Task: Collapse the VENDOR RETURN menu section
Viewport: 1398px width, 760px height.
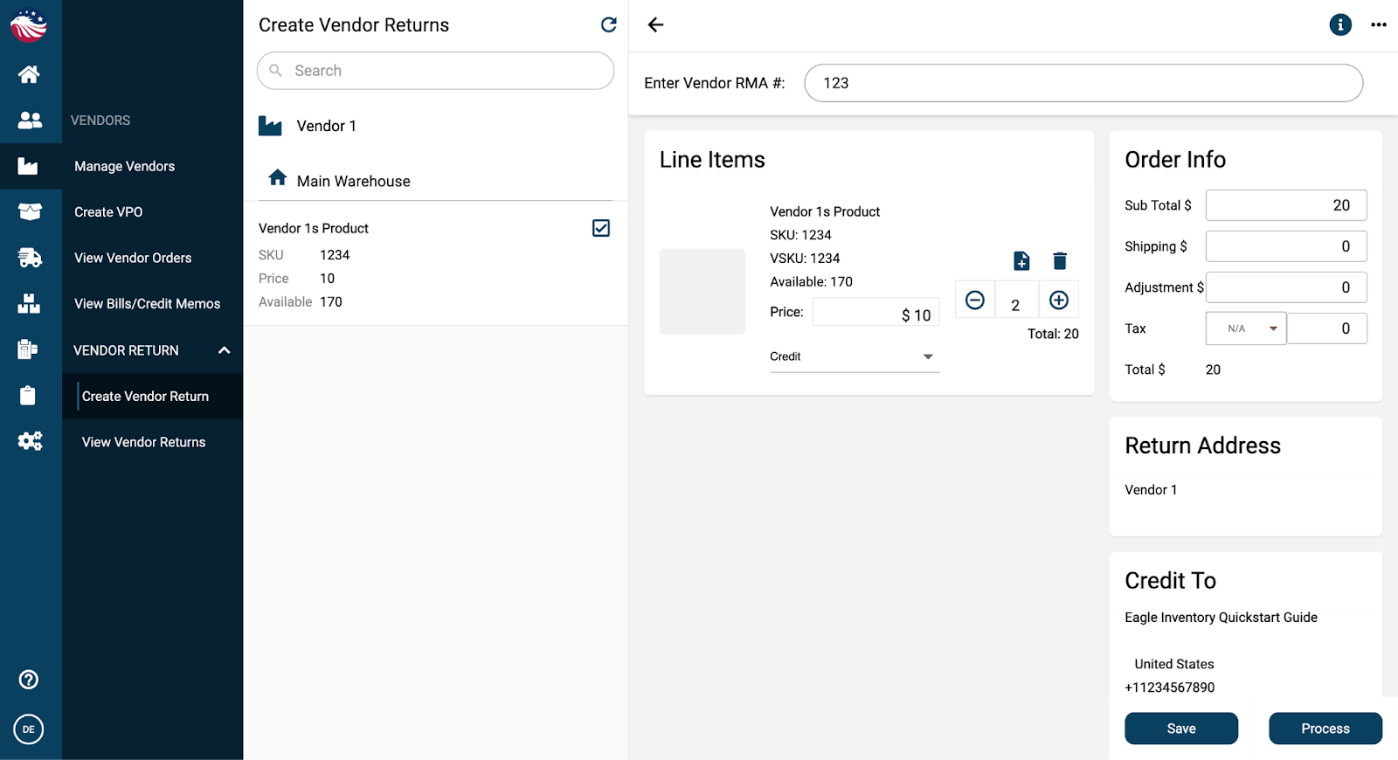Action: (225, 350)
